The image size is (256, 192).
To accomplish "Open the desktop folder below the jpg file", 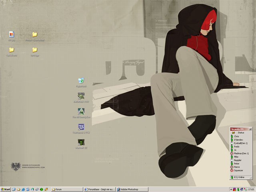I will (x=12, y=52).
